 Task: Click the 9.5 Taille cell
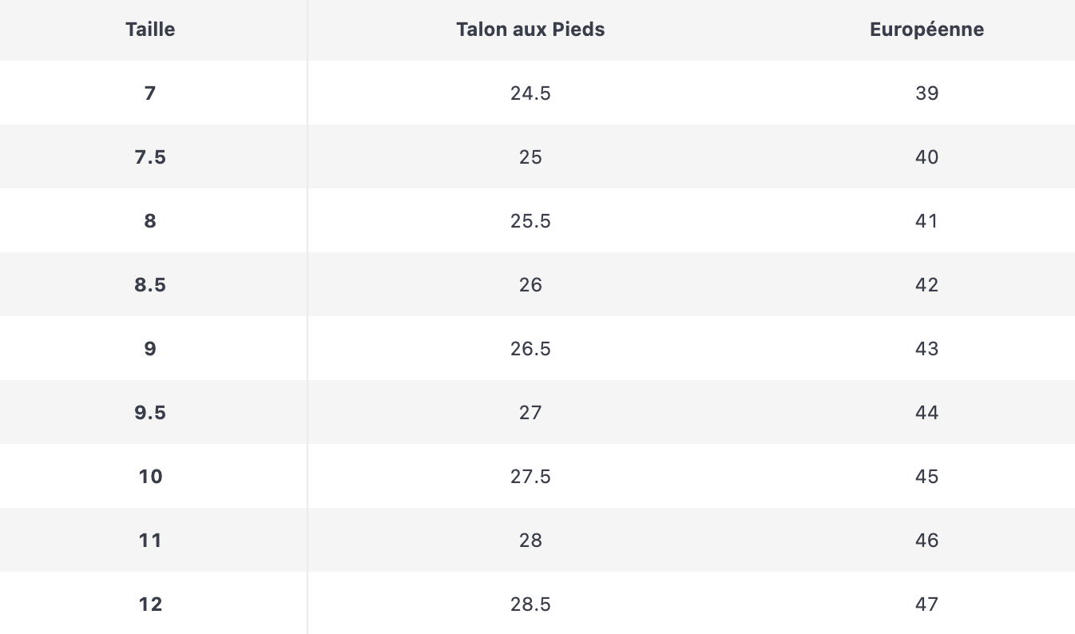coord(150,413)
